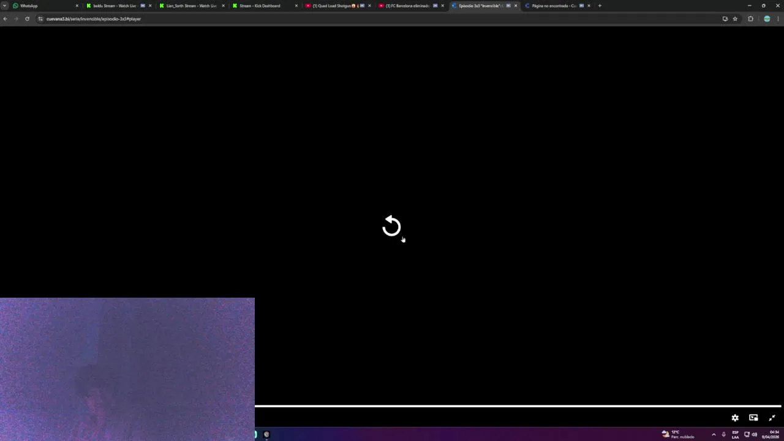The height and width of the screenshot is (441, 784).
Task: Bookmark this page with the star icon
Action: 735,19
